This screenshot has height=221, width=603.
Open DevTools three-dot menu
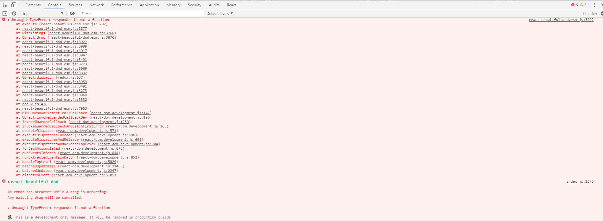tap(594, 5)
